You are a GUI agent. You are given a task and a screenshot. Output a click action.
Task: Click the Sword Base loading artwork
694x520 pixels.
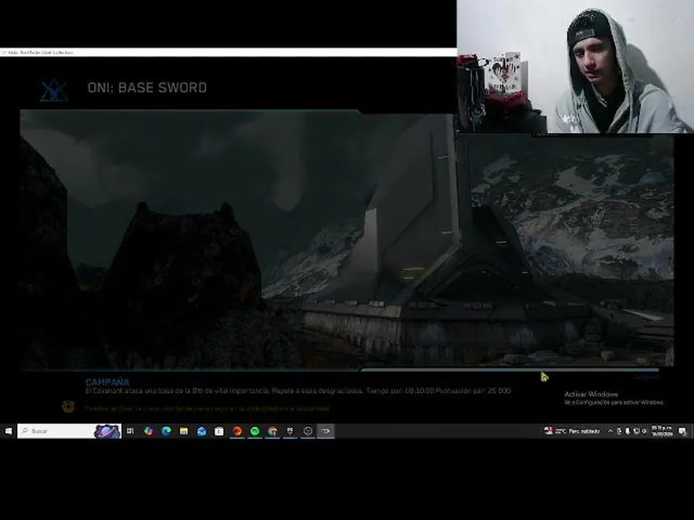(346, 239)
